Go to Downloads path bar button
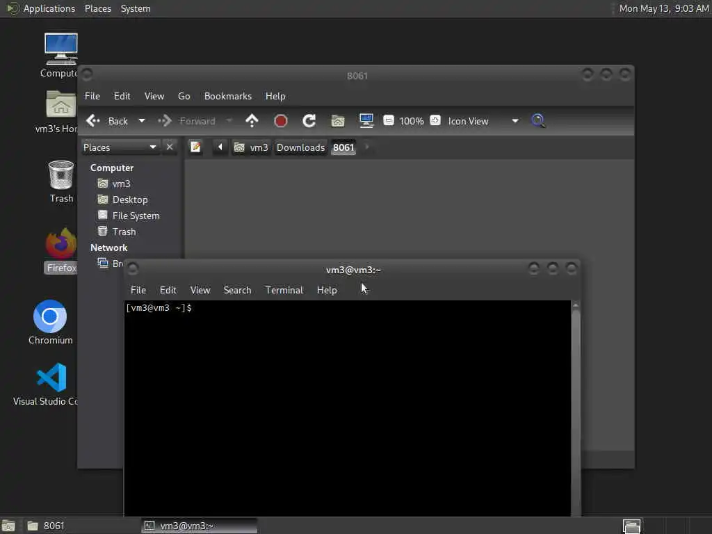712x534 pixels. [x=300, y=147]
